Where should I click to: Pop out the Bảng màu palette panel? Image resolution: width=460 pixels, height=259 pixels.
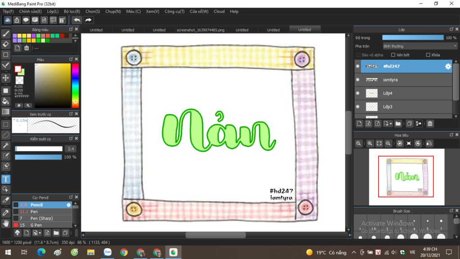click(x=71, y=29)
